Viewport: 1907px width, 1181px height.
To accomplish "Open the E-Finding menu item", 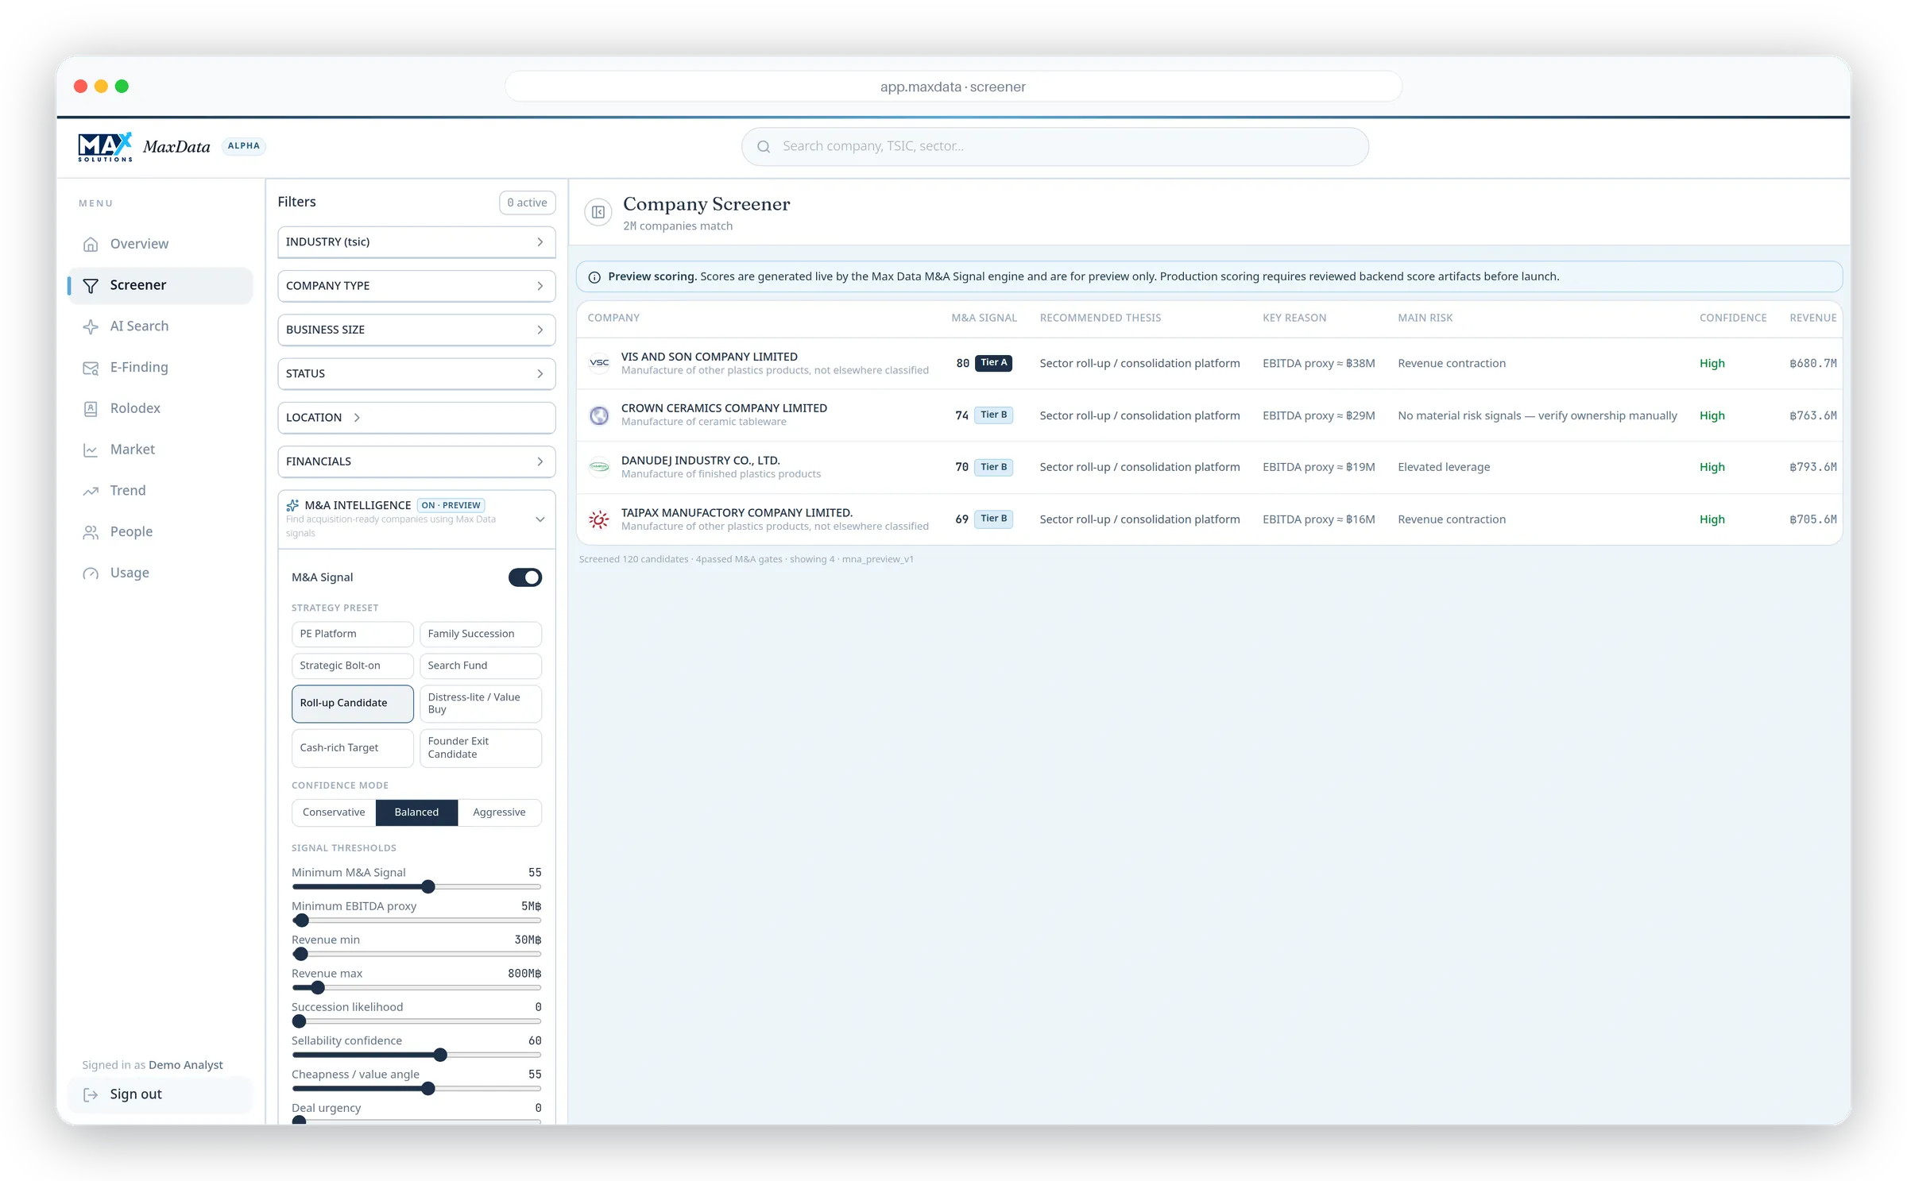I will click(x=161, y=368).
